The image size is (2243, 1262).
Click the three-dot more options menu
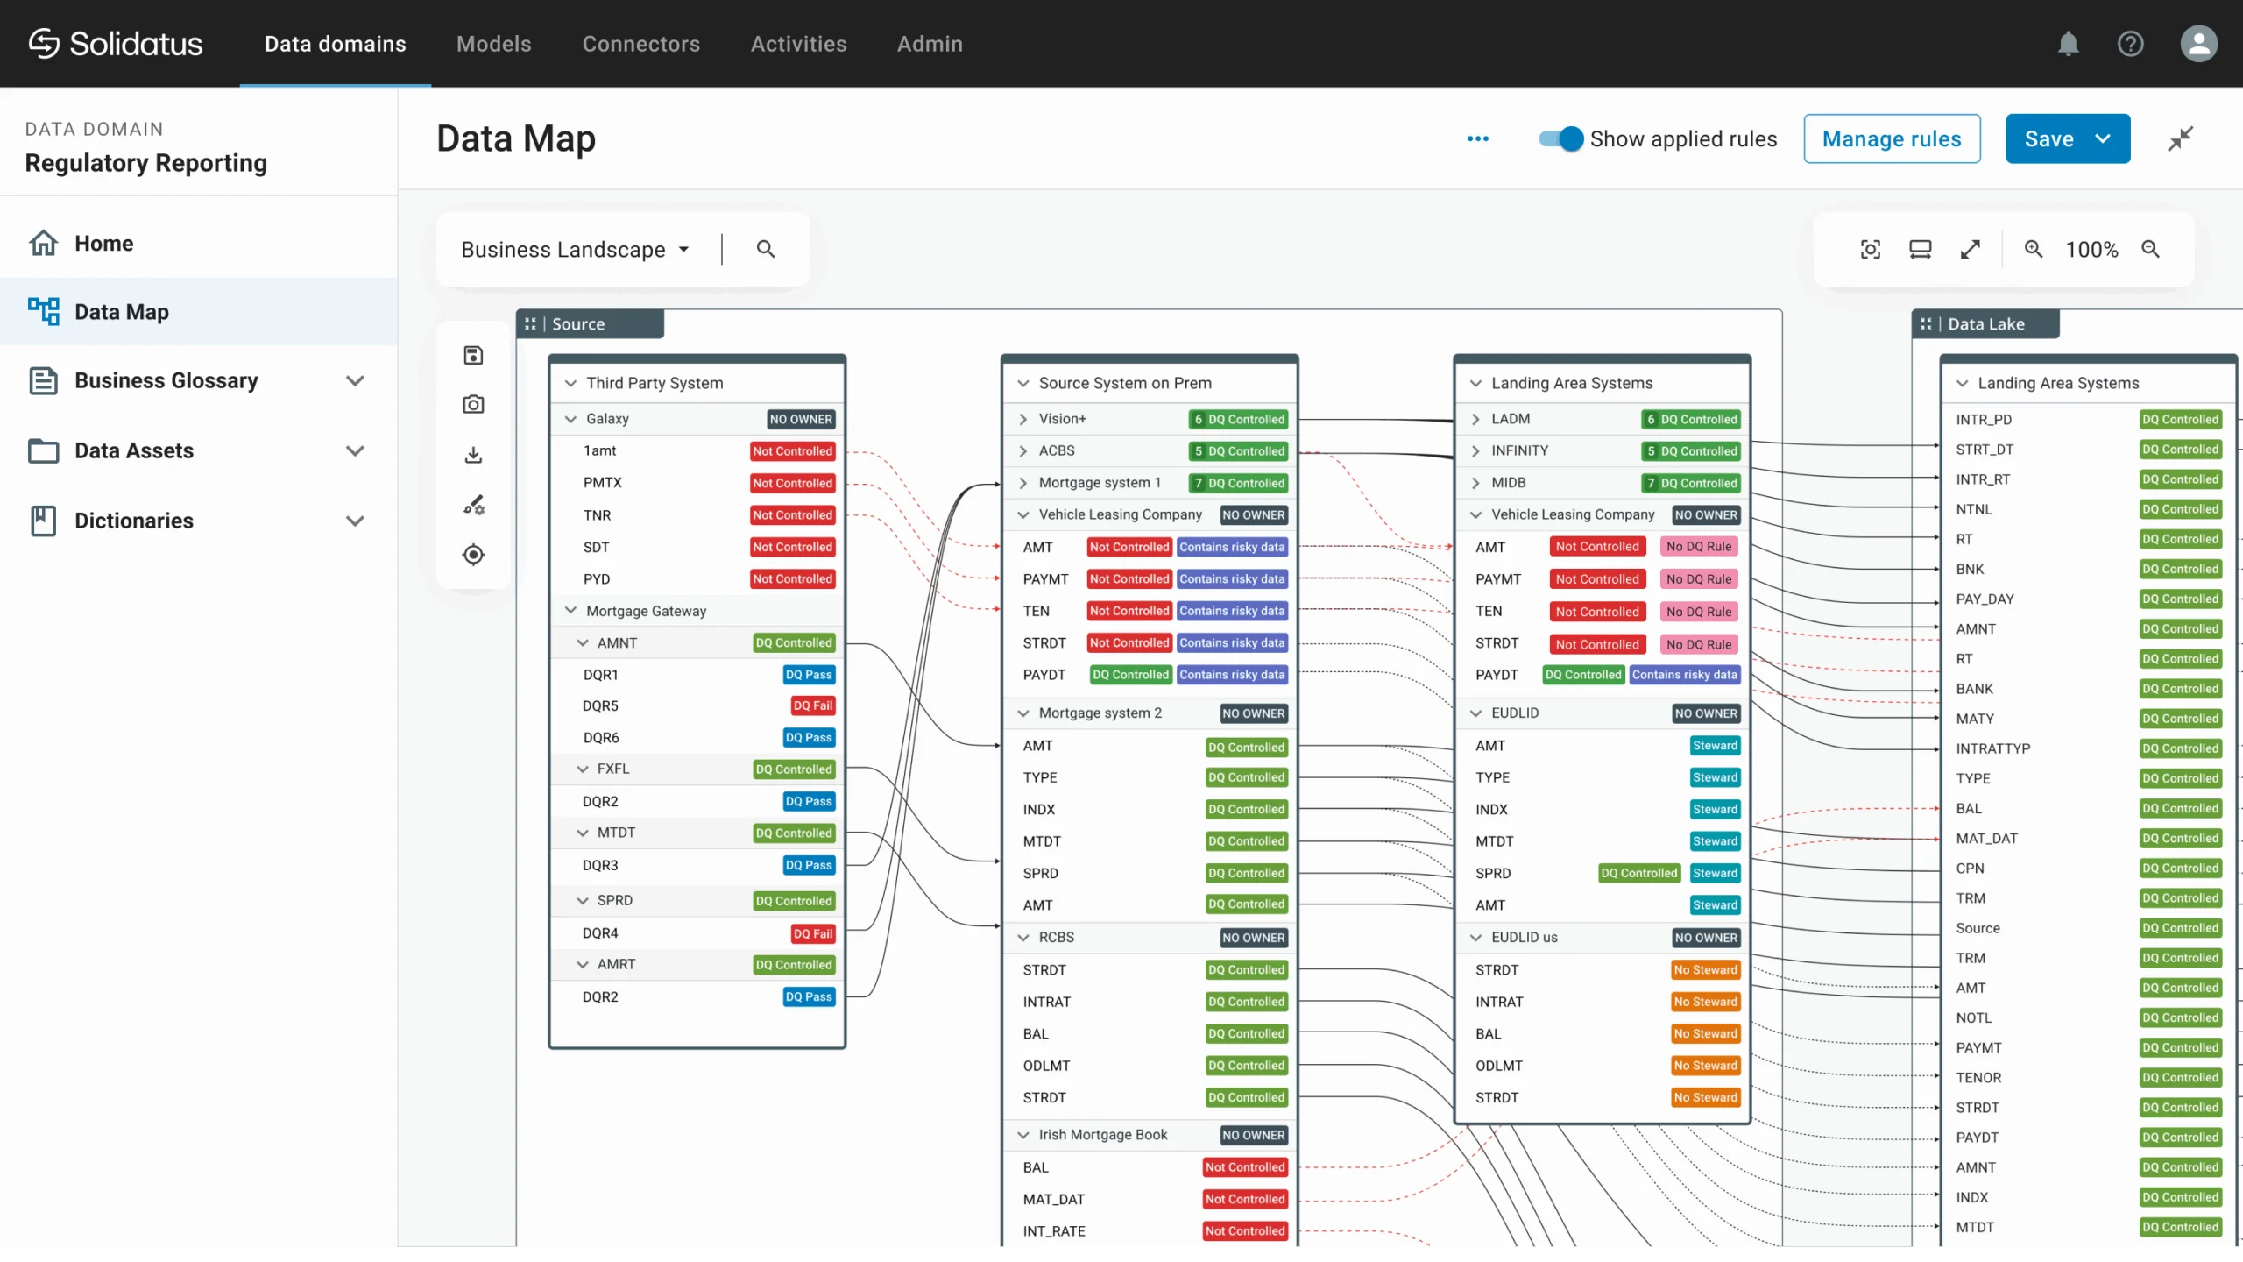1477,138
